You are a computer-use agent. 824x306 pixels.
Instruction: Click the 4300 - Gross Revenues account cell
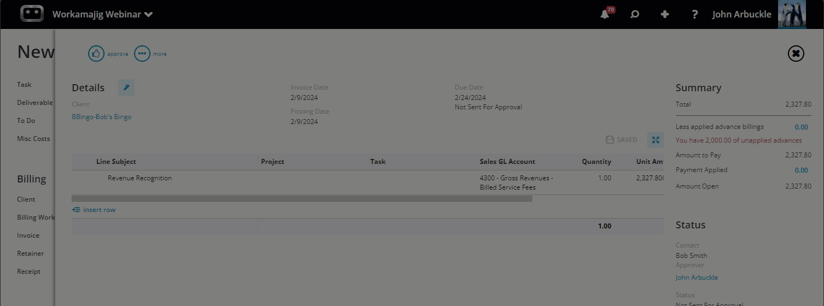click(x=517, y=183)
